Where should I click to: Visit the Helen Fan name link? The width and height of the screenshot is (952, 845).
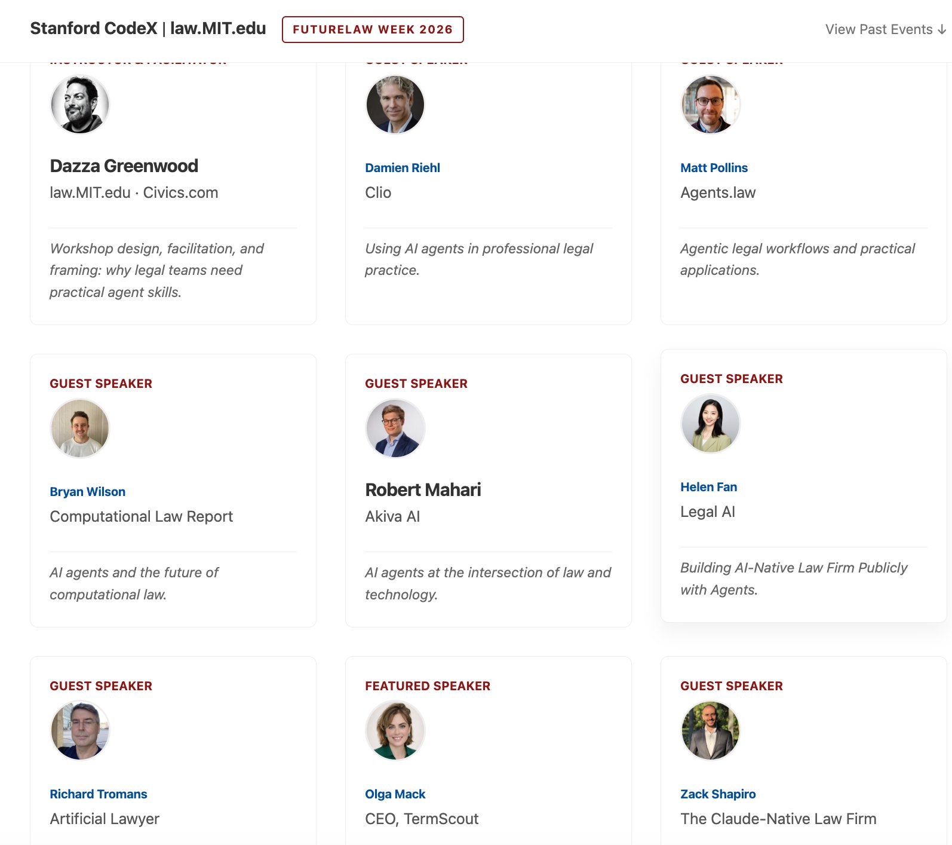[x=708, y=487]
